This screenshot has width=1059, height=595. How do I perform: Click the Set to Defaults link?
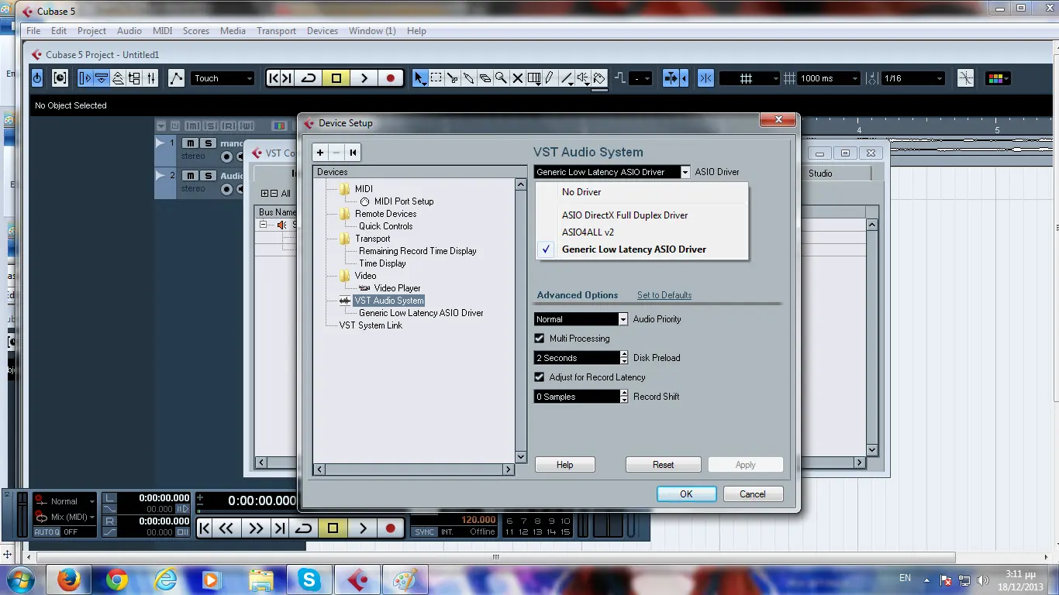tap(664, 295)
